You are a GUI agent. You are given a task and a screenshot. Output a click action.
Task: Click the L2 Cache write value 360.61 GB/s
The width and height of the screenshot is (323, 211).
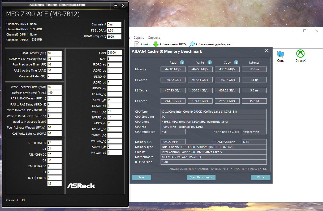200,90
